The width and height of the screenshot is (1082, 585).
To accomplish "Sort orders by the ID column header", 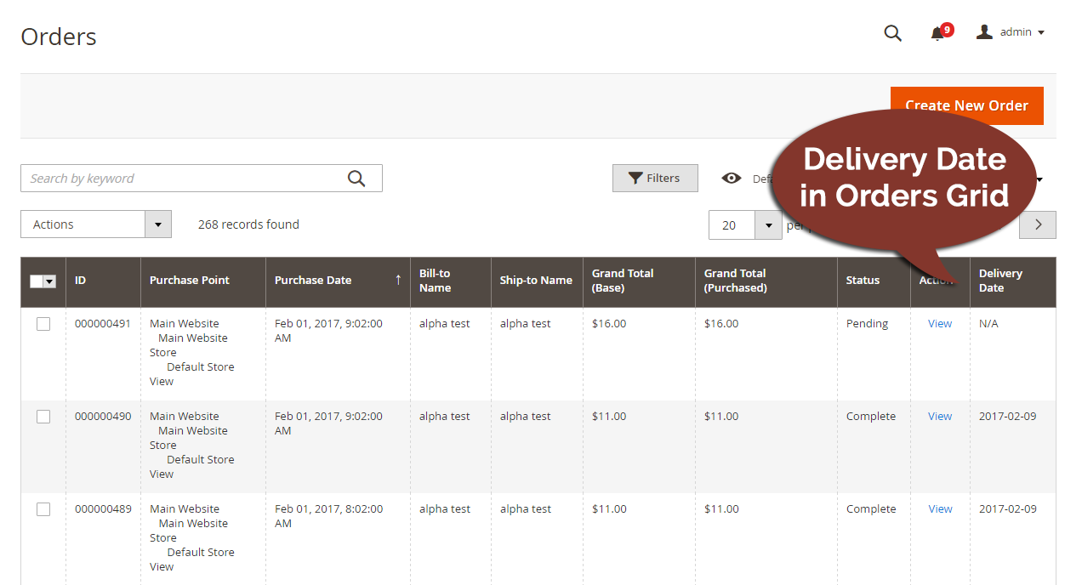I will pyautogui.click(x=80, y=280).
